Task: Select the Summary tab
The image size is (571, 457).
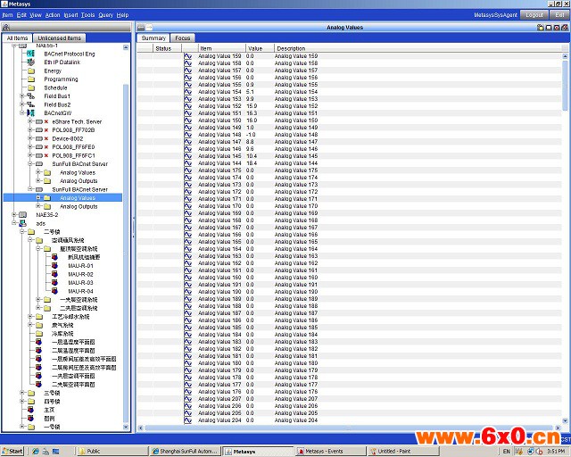Action: pos(153,37)
